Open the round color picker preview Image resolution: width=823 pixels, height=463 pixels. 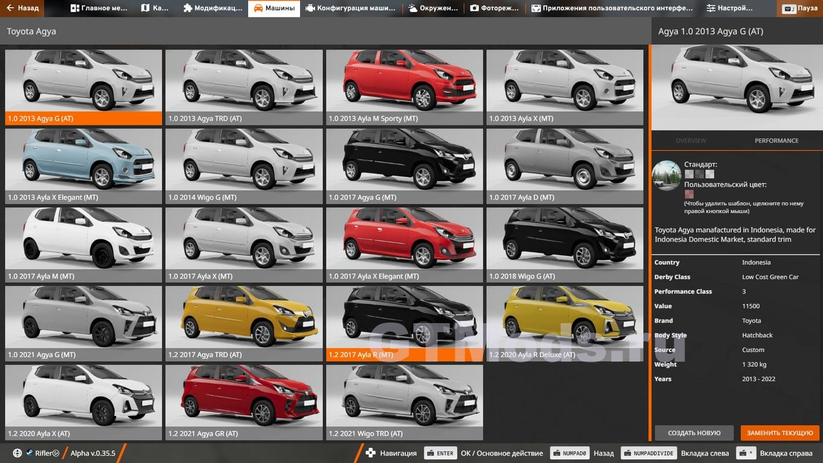point(667,175)
